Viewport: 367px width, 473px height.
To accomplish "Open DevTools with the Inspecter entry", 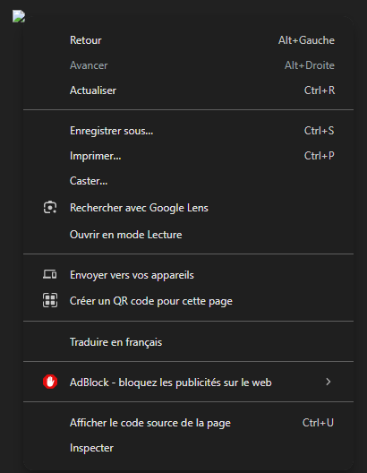I will pos(188,448).
